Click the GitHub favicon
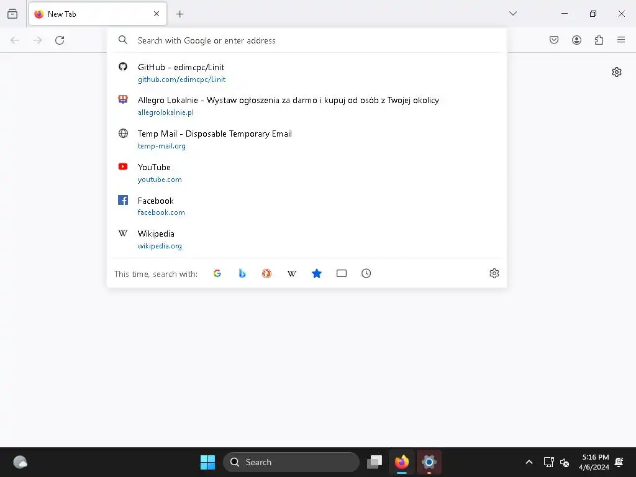636x477 pixels. tap(123, 66)
